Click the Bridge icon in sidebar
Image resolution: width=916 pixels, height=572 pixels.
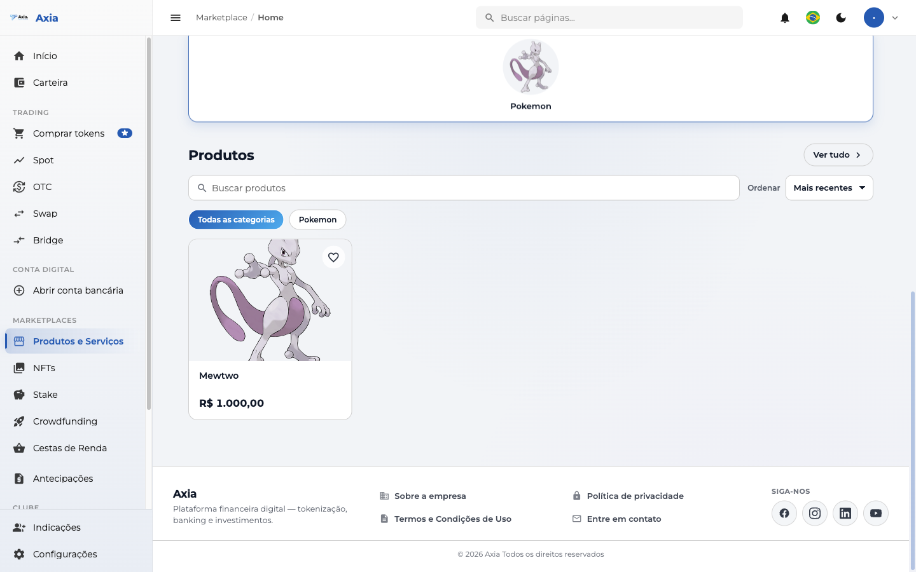pyautogui.click(x=19, y=240)
